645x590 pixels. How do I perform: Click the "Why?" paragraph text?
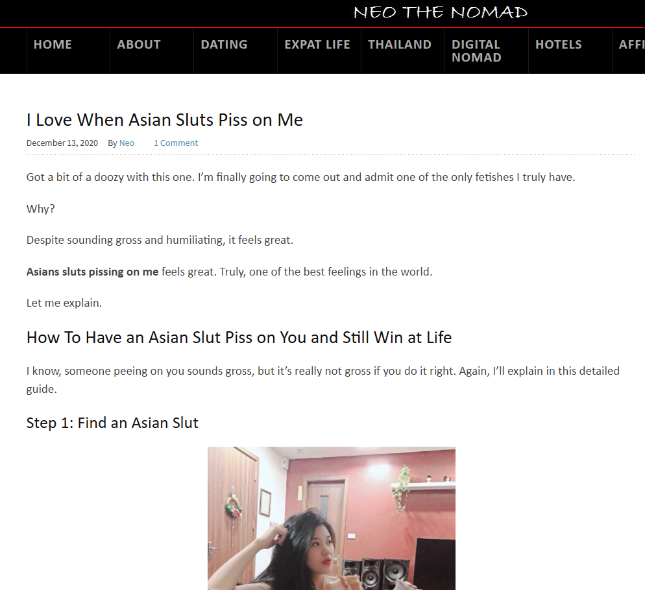pos(40,209)
